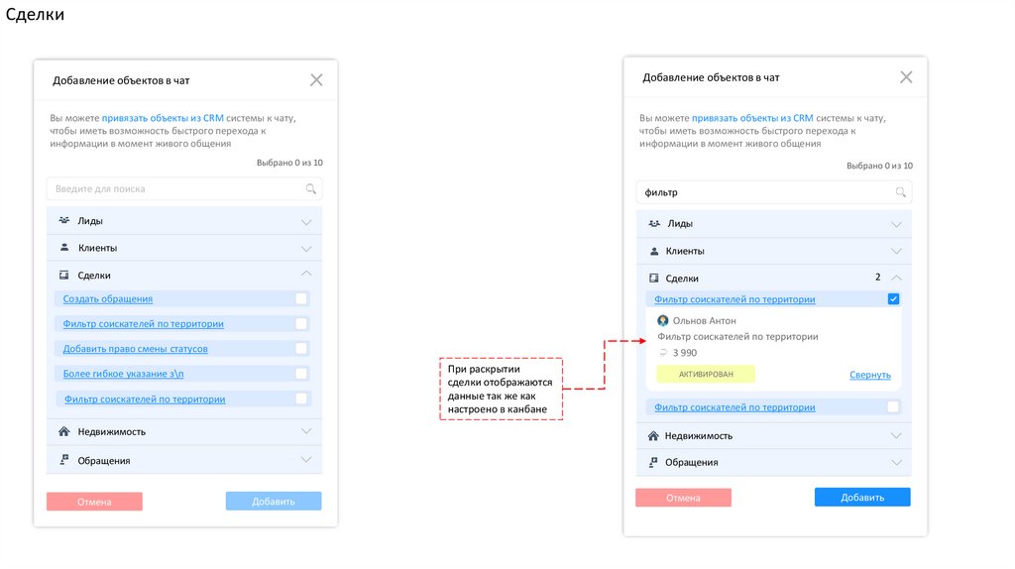
Task: Uncheck the selected deal checkbox in the right dialog
Action: (893, 299)
